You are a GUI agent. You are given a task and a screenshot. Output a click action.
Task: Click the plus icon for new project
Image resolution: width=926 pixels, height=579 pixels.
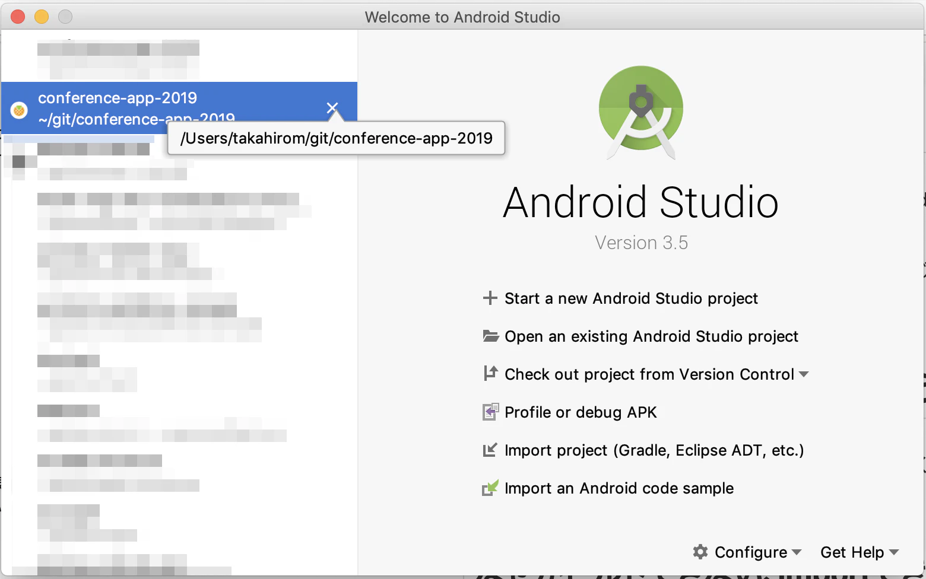pos(490,298)
